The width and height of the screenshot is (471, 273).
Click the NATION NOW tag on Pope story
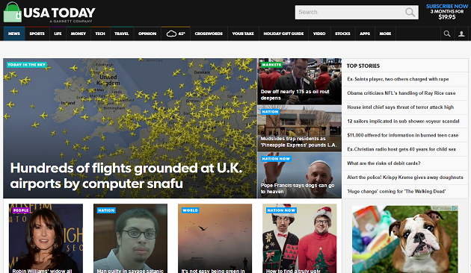276,159
